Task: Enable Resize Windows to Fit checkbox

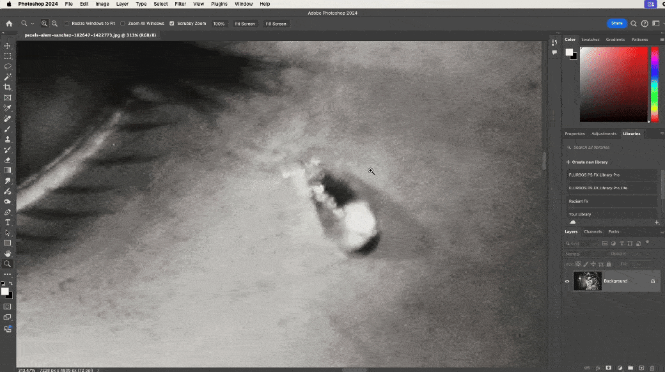Action: click(x=67, y=24)
